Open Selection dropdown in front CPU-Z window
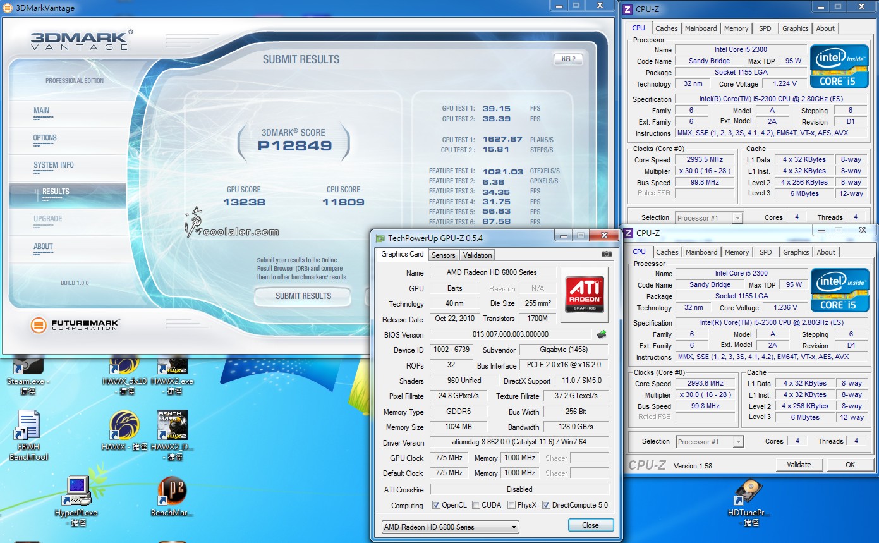The width and height of the screenshot is (879, 543). tap(709, 442)
